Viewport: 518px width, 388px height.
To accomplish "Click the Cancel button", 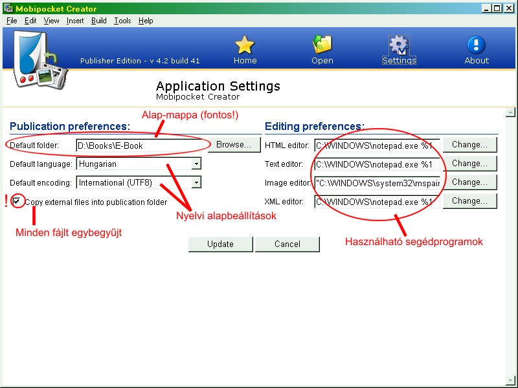I will pos(287,244).
